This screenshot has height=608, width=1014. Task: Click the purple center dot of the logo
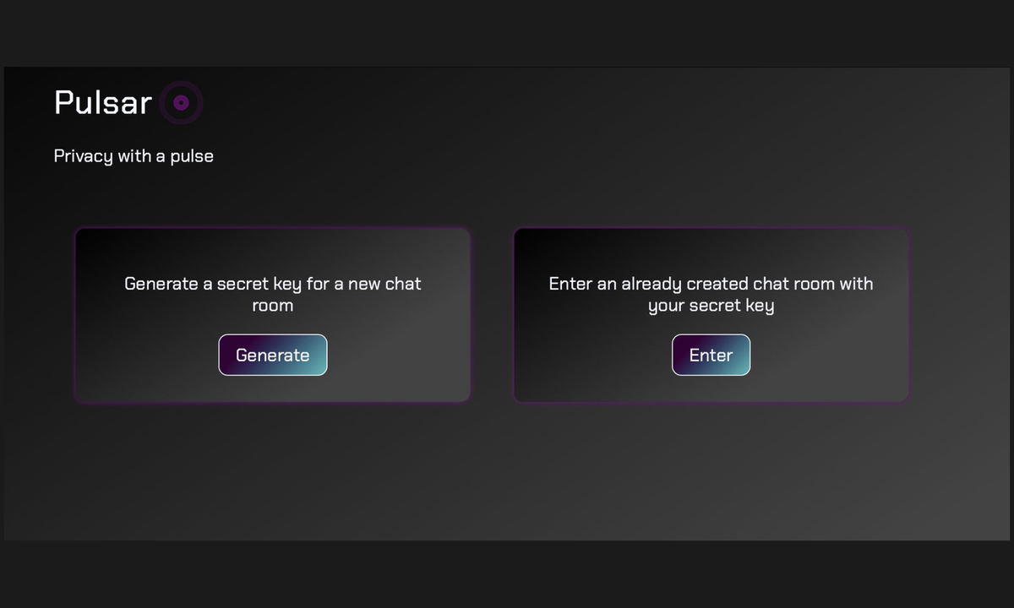(x=181, y=103)
